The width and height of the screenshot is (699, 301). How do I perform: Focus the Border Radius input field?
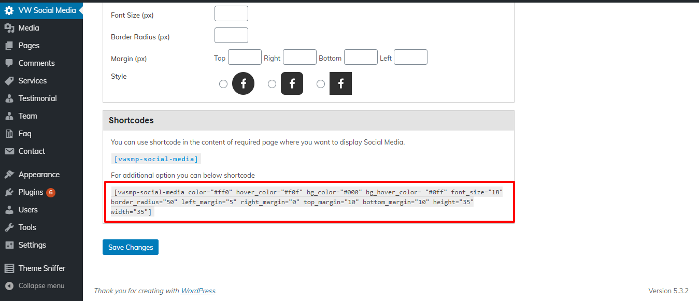pyautogui.click(x=231, y=36)
